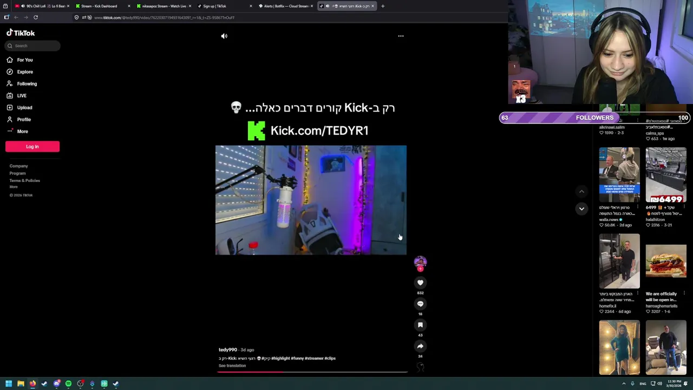Open the comments bubble icon

[420, 303]
